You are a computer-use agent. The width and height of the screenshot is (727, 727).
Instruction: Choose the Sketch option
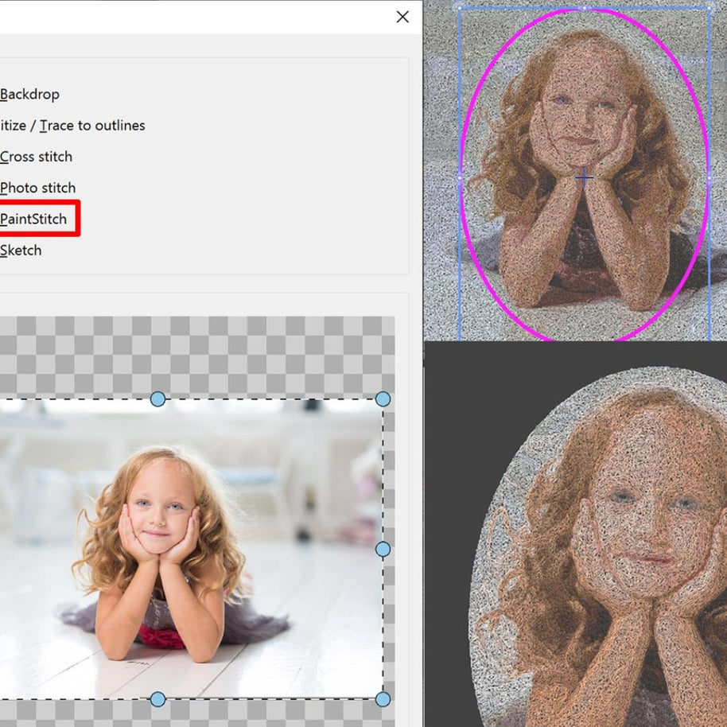pos(21,251)
